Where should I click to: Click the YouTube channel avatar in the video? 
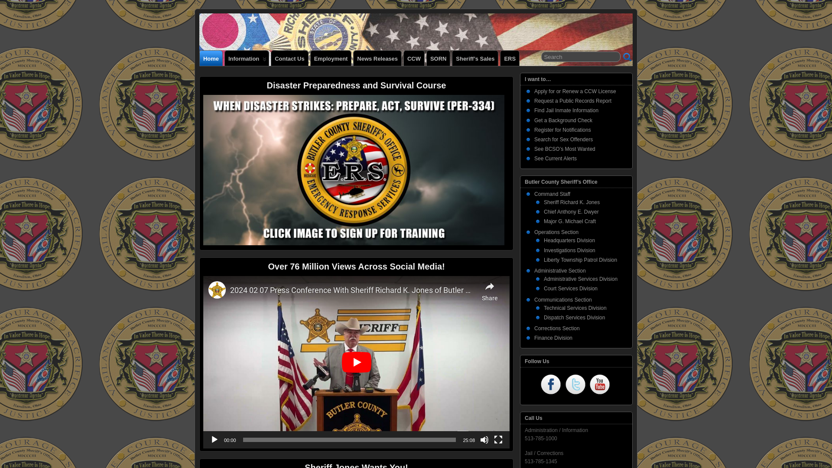[x=217, y=290]
